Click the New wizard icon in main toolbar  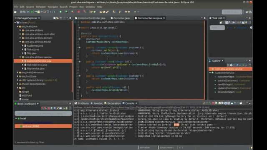coord(15,12)
